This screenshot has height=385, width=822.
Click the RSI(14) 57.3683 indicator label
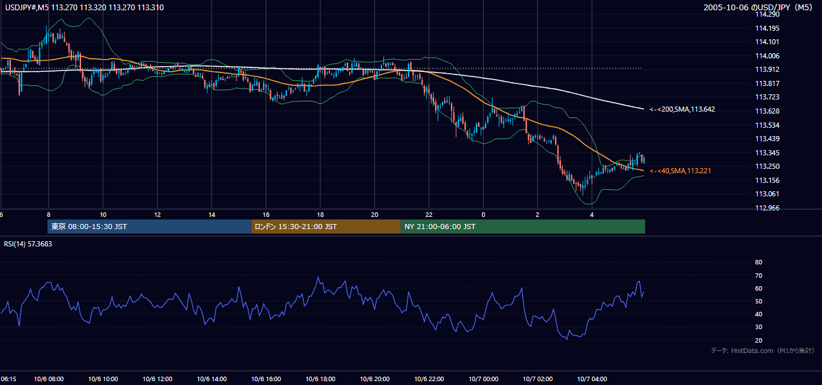coord(28,244)
